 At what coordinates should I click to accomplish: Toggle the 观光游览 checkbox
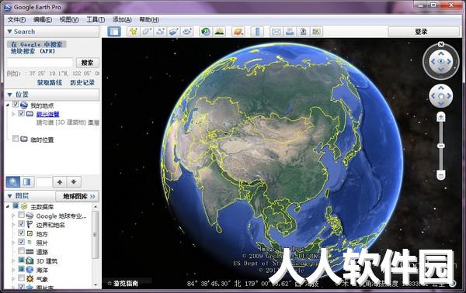[21, 113]
